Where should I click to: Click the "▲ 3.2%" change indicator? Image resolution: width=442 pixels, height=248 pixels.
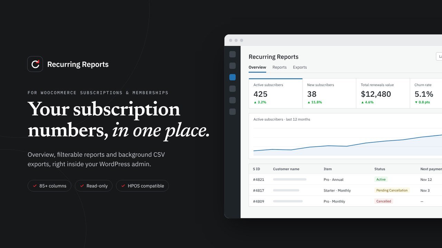pyautogui.click(x=260, y=102)
